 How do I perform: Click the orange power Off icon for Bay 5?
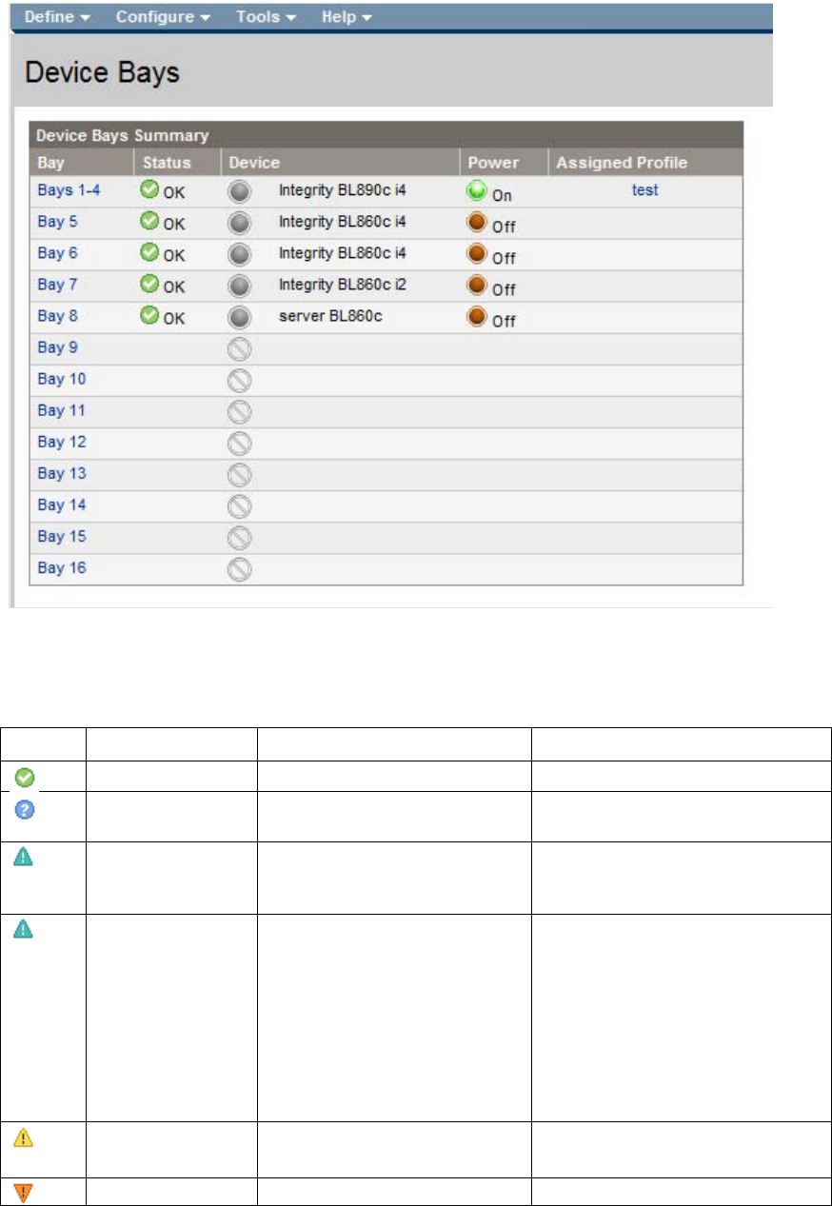pos(477,224)
